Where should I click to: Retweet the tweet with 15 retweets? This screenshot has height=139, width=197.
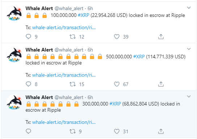coord(73,84)
